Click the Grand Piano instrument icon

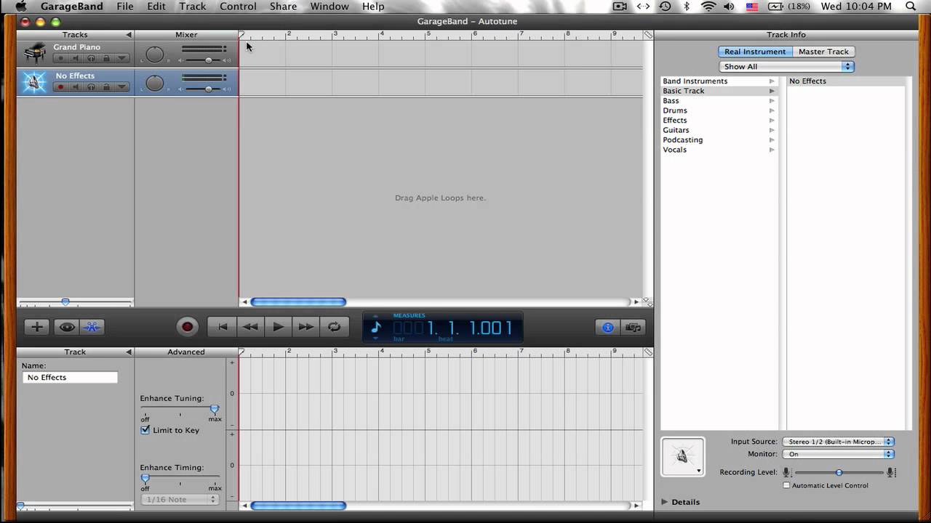[34, 54]
